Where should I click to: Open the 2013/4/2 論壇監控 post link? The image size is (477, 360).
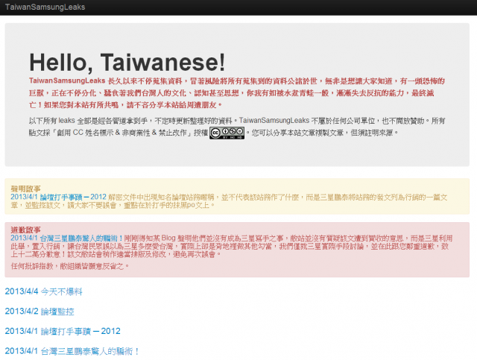(40, 312)
